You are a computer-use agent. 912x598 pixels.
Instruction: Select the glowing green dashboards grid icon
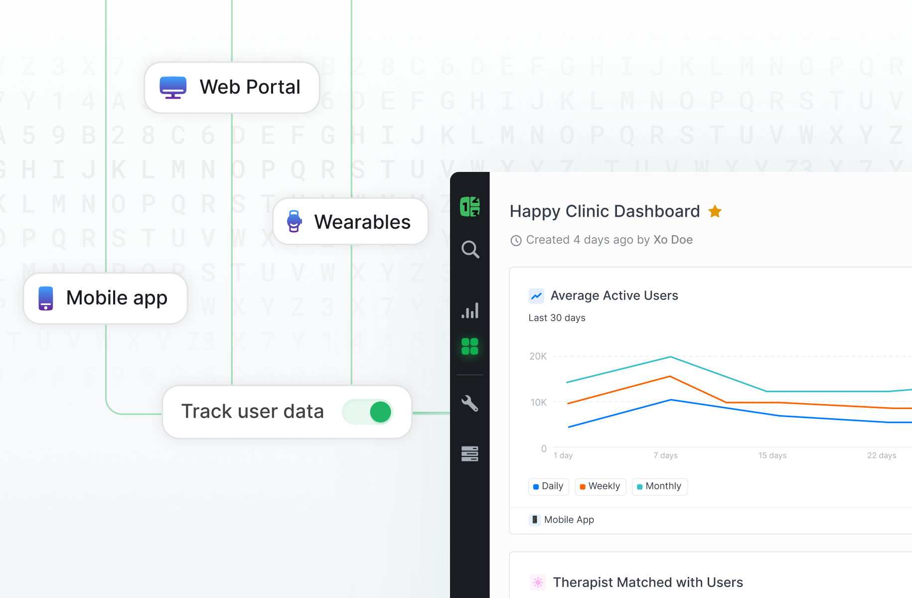470,346
